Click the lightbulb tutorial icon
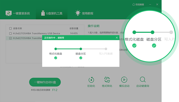 78,13
